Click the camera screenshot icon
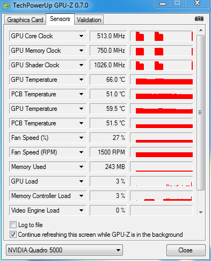 [199, 19]
